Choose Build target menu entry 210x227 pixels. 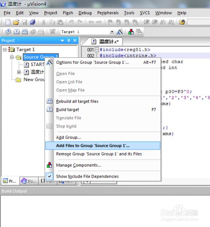click(x=103, y=109)
